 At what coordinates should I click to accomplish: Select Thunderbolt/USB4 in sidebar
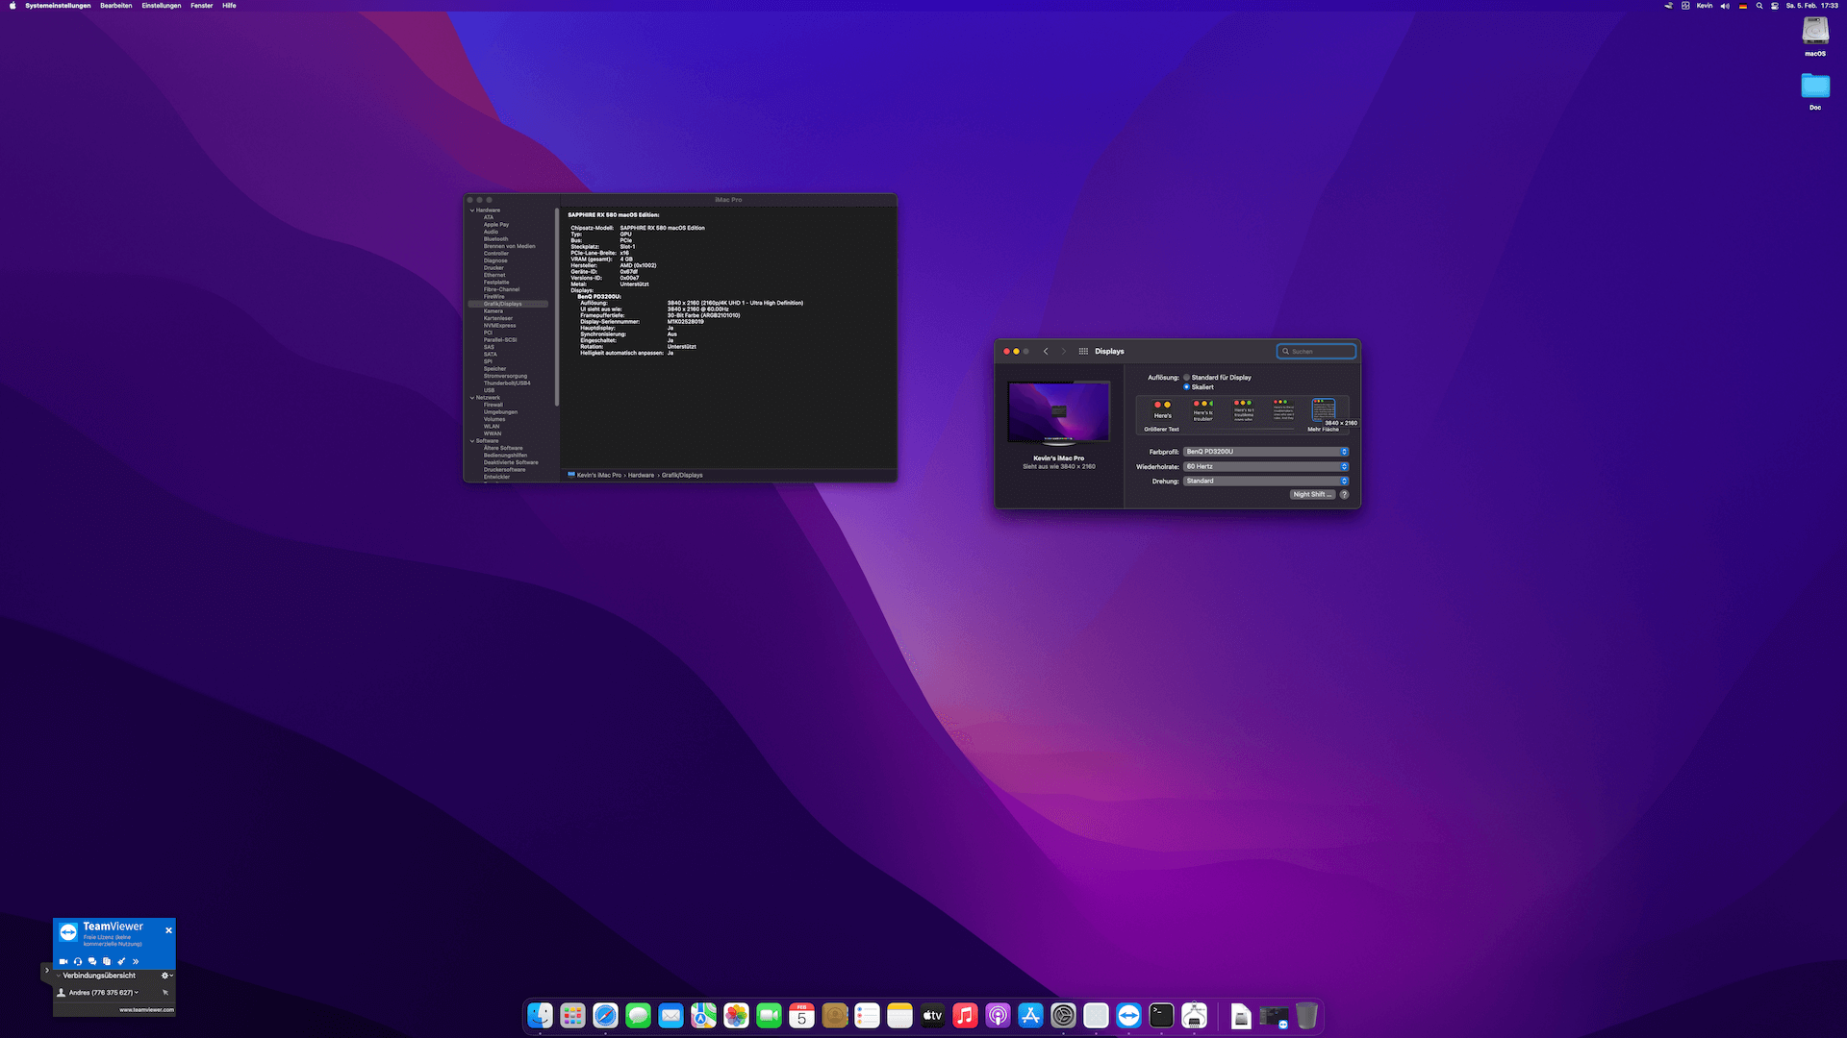point(507,383)
